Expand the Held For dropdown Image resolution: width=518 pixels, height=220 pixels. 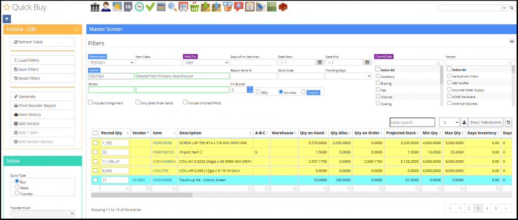pos(206,63)
